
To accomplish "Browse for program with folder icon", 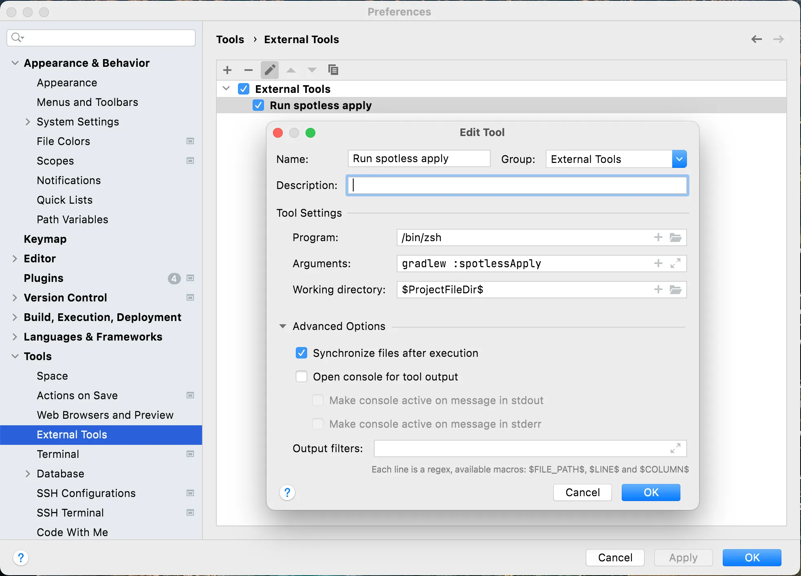I will pyautogui.click(x=676, y=237).
